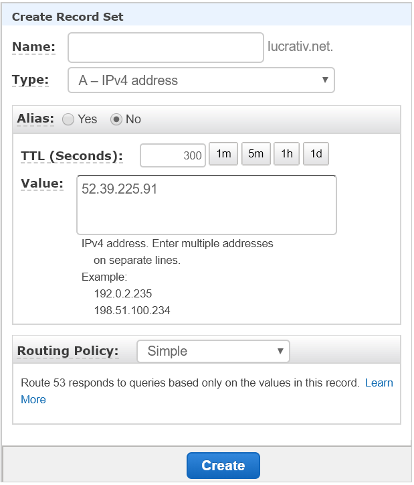Click the arrow on the Routing Policy selector

pyautogui.click(x=280, y=351)
